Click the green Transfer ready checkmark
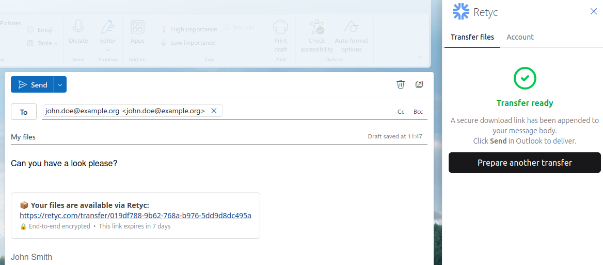Viewport: 603px width, 265px height. pos(525,78)
